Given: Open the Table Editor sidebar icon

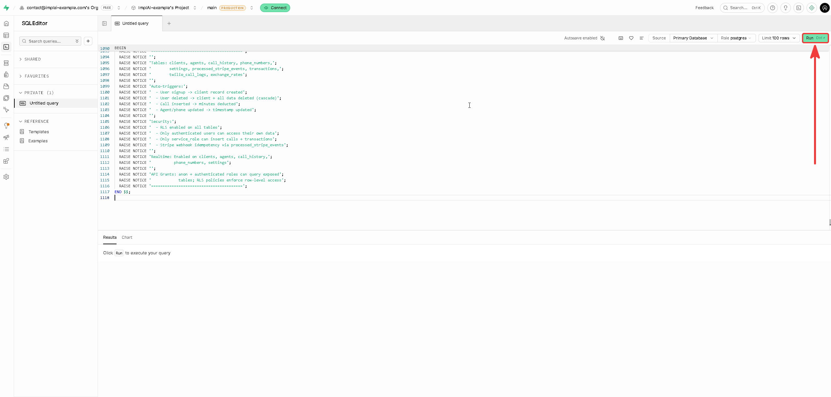Looking at the screenshot, I should pyautogui.click(x=6, y=35).
